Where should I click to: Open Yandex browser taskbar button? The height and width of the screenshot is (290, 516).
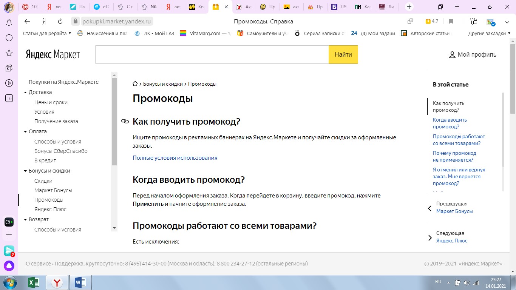[57, 282]
